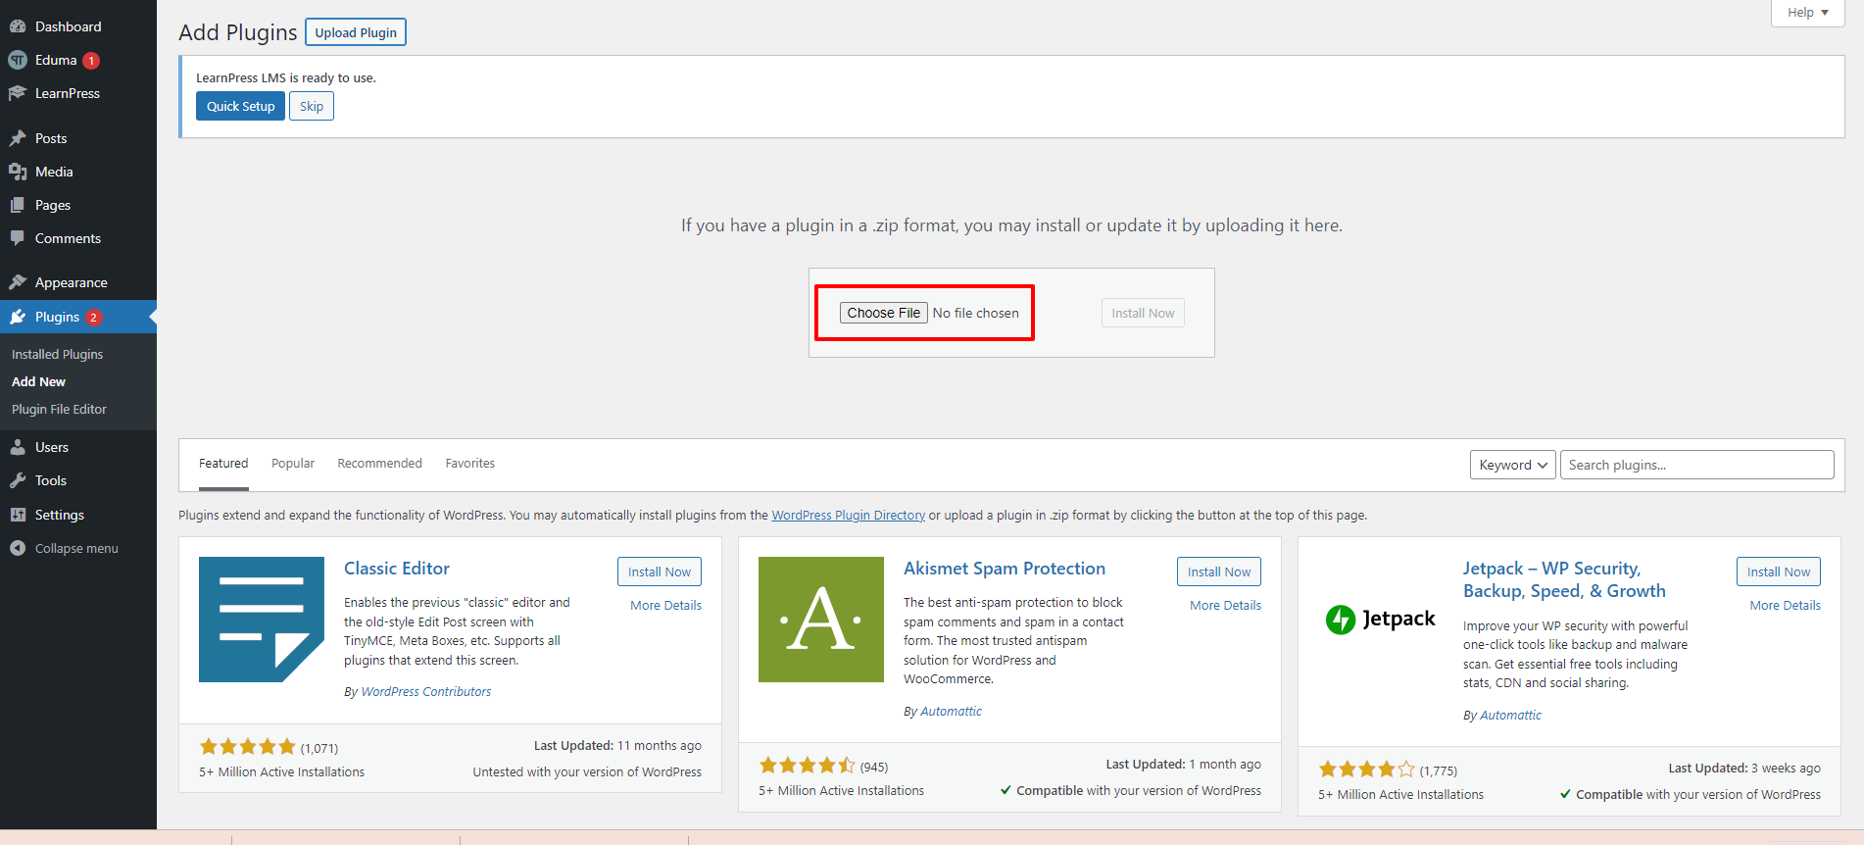Click 'Untested with your version of WordPress' text
This screenshot has width=1864, height=845.
tap(587, 771)
